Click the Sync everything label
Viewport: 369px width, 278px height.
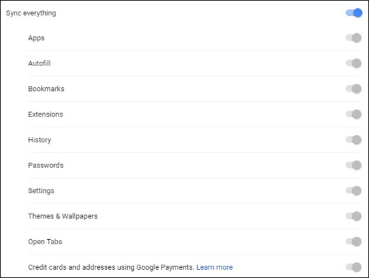31,13
